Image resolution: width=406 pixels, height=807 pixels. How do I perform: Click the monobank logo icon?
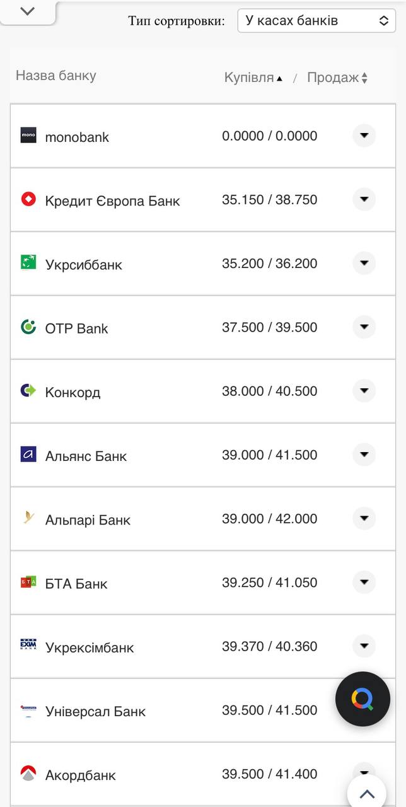click(28, 135)
